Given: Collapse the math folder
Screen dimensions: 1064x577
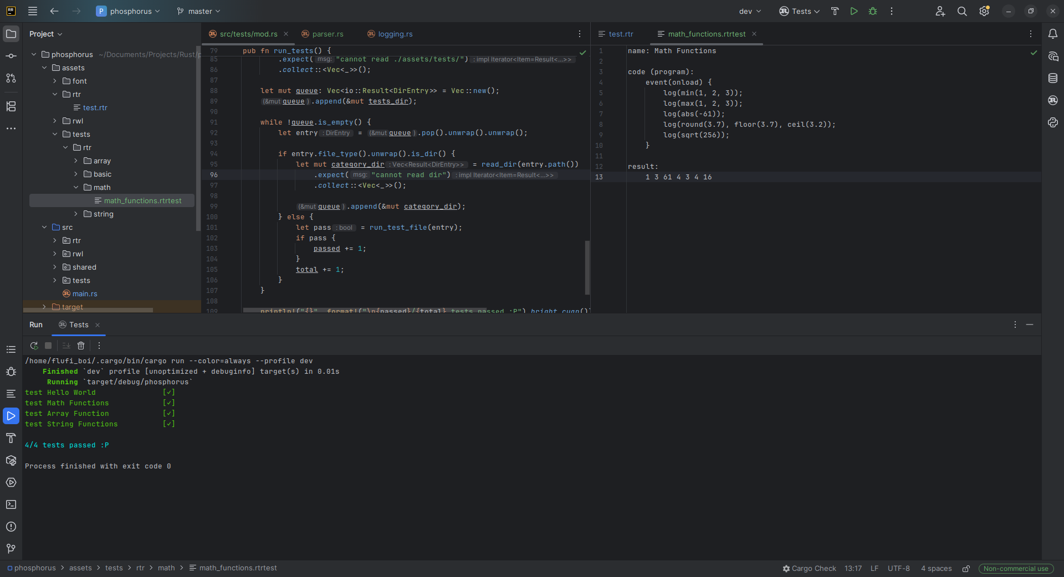Looking at the screenshot, I should pos(76,187).
